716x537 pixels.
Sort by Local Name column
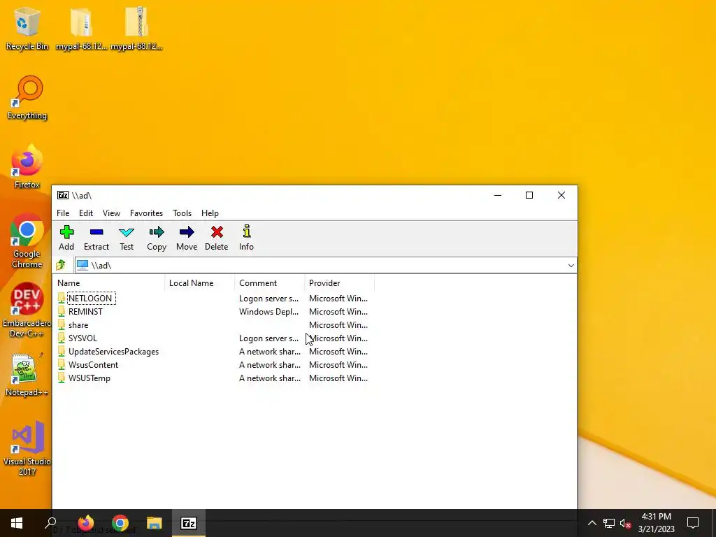click(x=199, y=283)
